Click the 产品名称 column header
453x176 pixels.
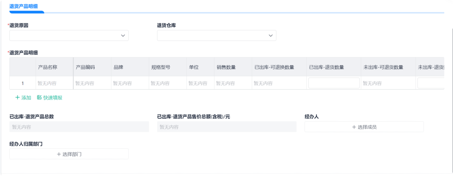[54, 67]
